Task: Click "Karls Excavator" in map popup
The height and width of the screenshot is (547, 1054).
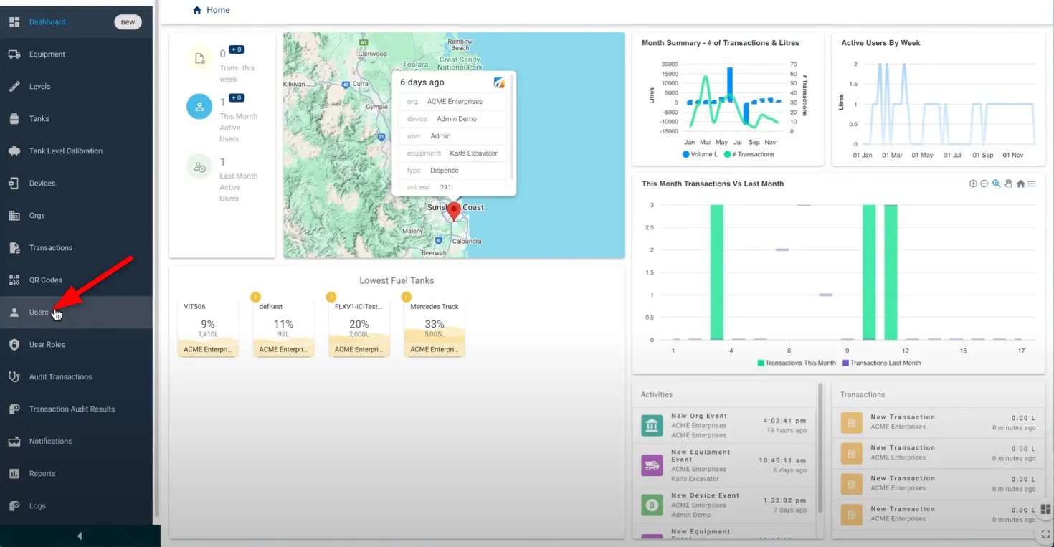Action: point(473,153)
